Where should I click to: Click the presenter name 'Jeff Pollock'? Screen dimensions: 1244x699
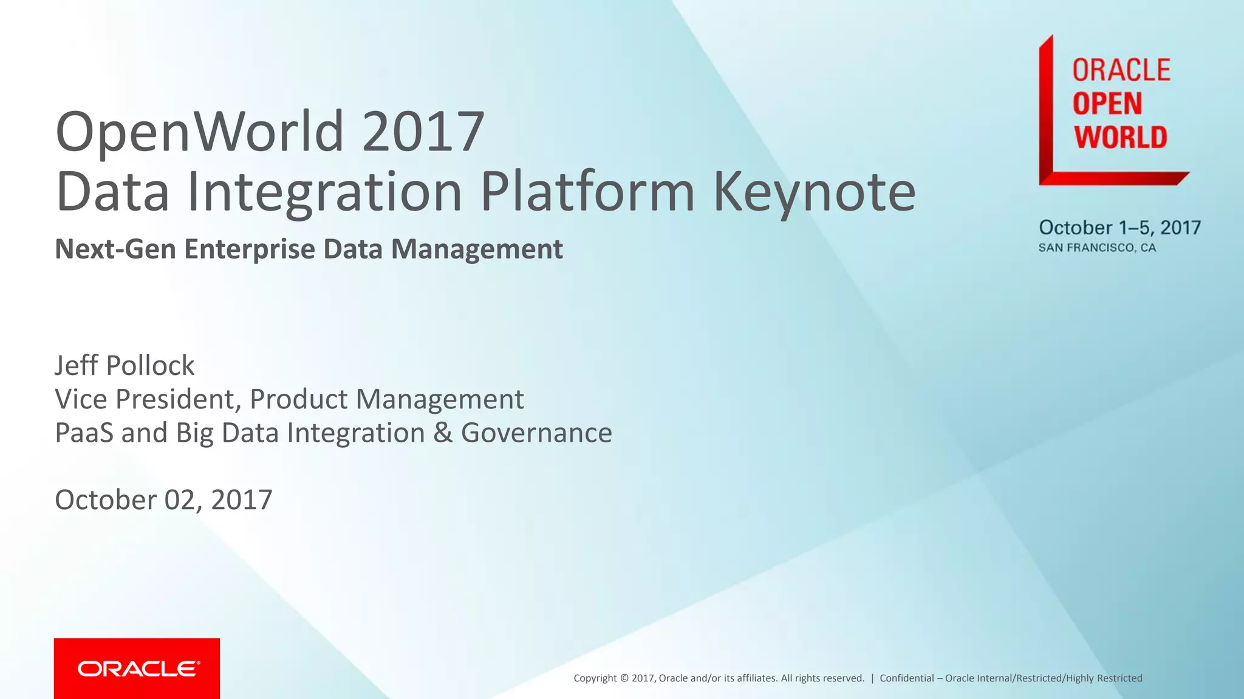coord(125,365)
